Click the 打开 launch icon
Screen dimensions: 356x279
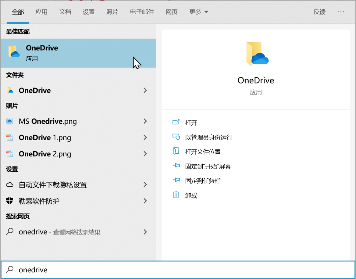176,122
